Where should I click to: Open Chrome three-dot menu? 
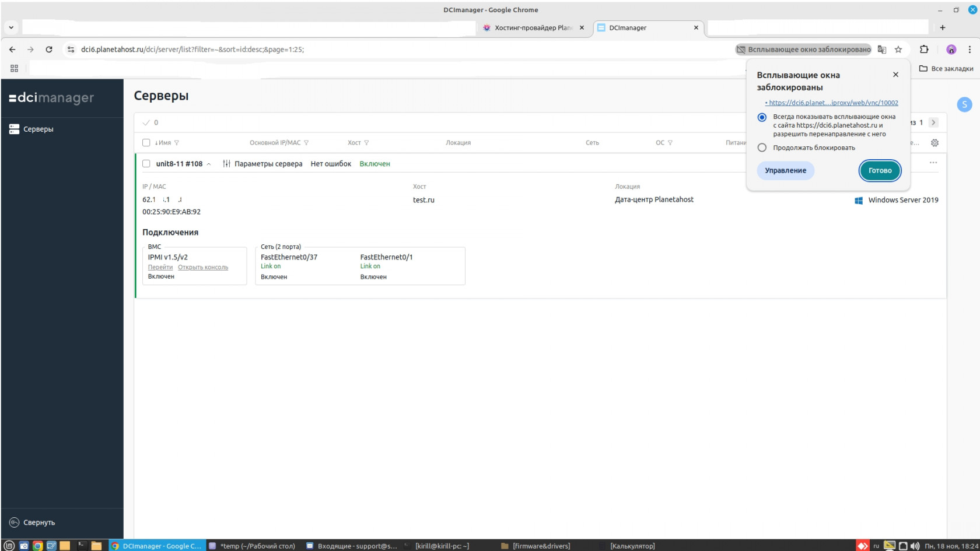970,50
